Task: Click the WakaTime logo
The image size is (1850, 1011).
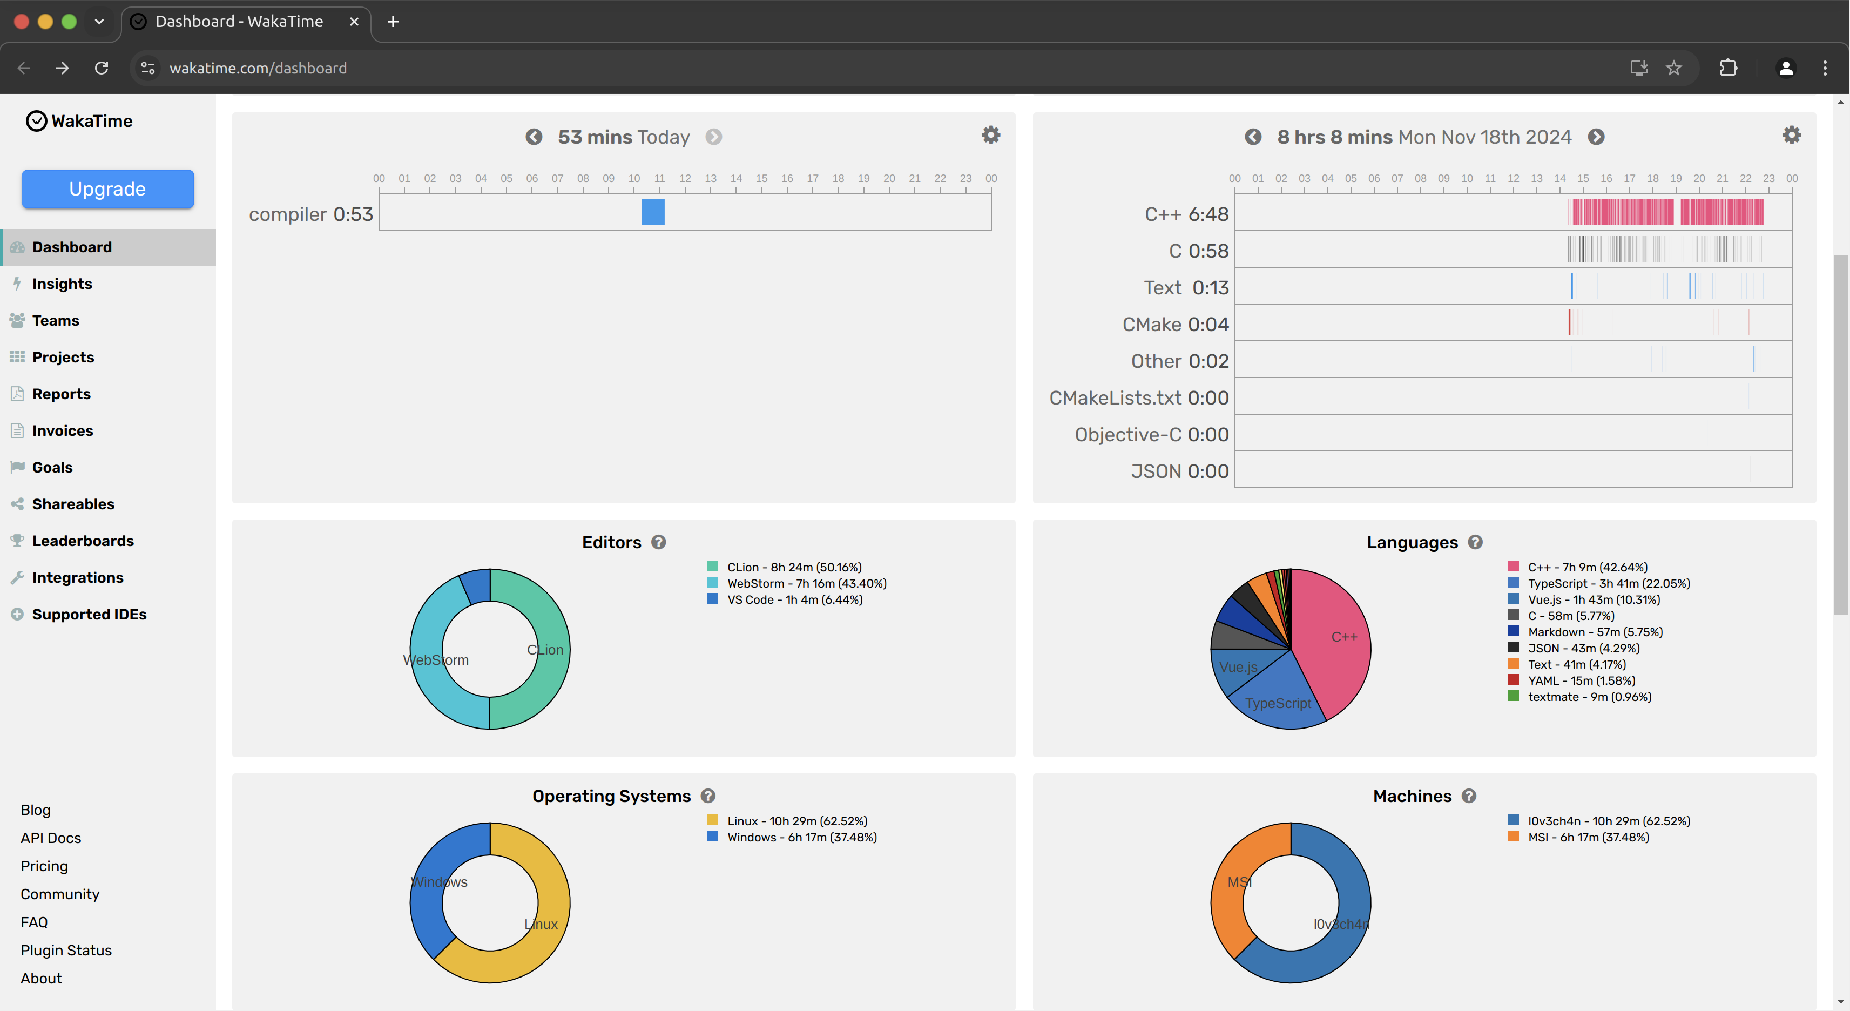Action: point(79,120)
